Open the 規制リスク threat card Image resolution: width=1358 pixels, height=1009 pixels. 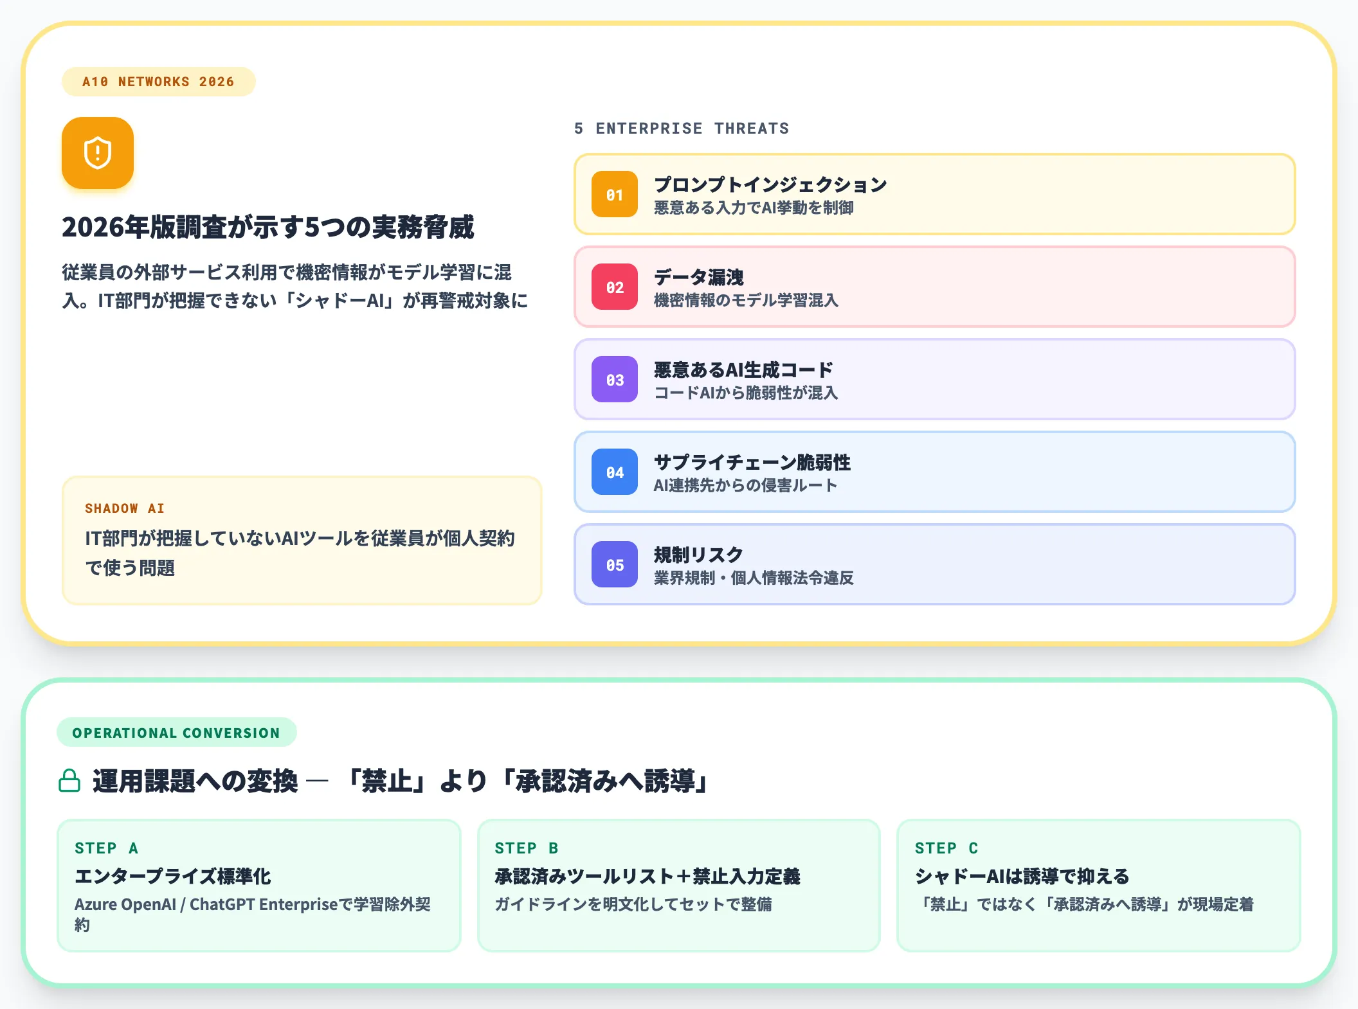[934, 564]
